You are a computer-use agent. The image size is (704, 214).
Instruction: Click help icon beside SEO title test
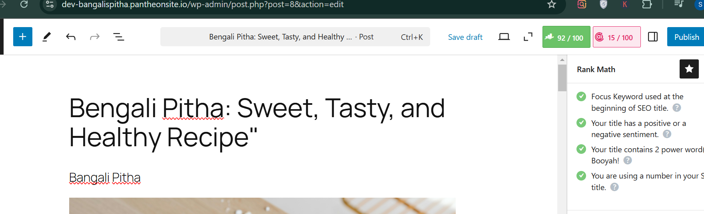(x=677, y=108)
